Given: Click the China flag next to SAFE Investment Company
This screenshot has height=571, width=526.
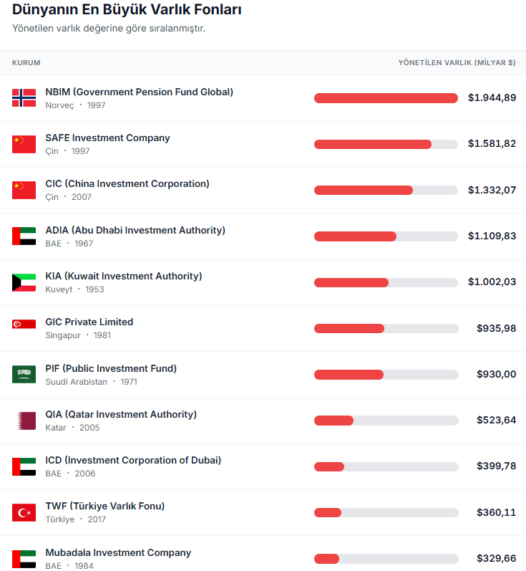Looking at the screenshot, I should pyautogui.click(x=24, y=144).
